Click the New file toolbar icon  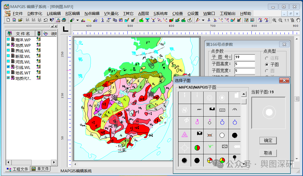pyautogui.click(x=8, y=20)
